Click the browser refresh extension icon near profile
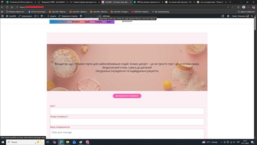This screenshot has width=257, height=145. pos(238,7)
